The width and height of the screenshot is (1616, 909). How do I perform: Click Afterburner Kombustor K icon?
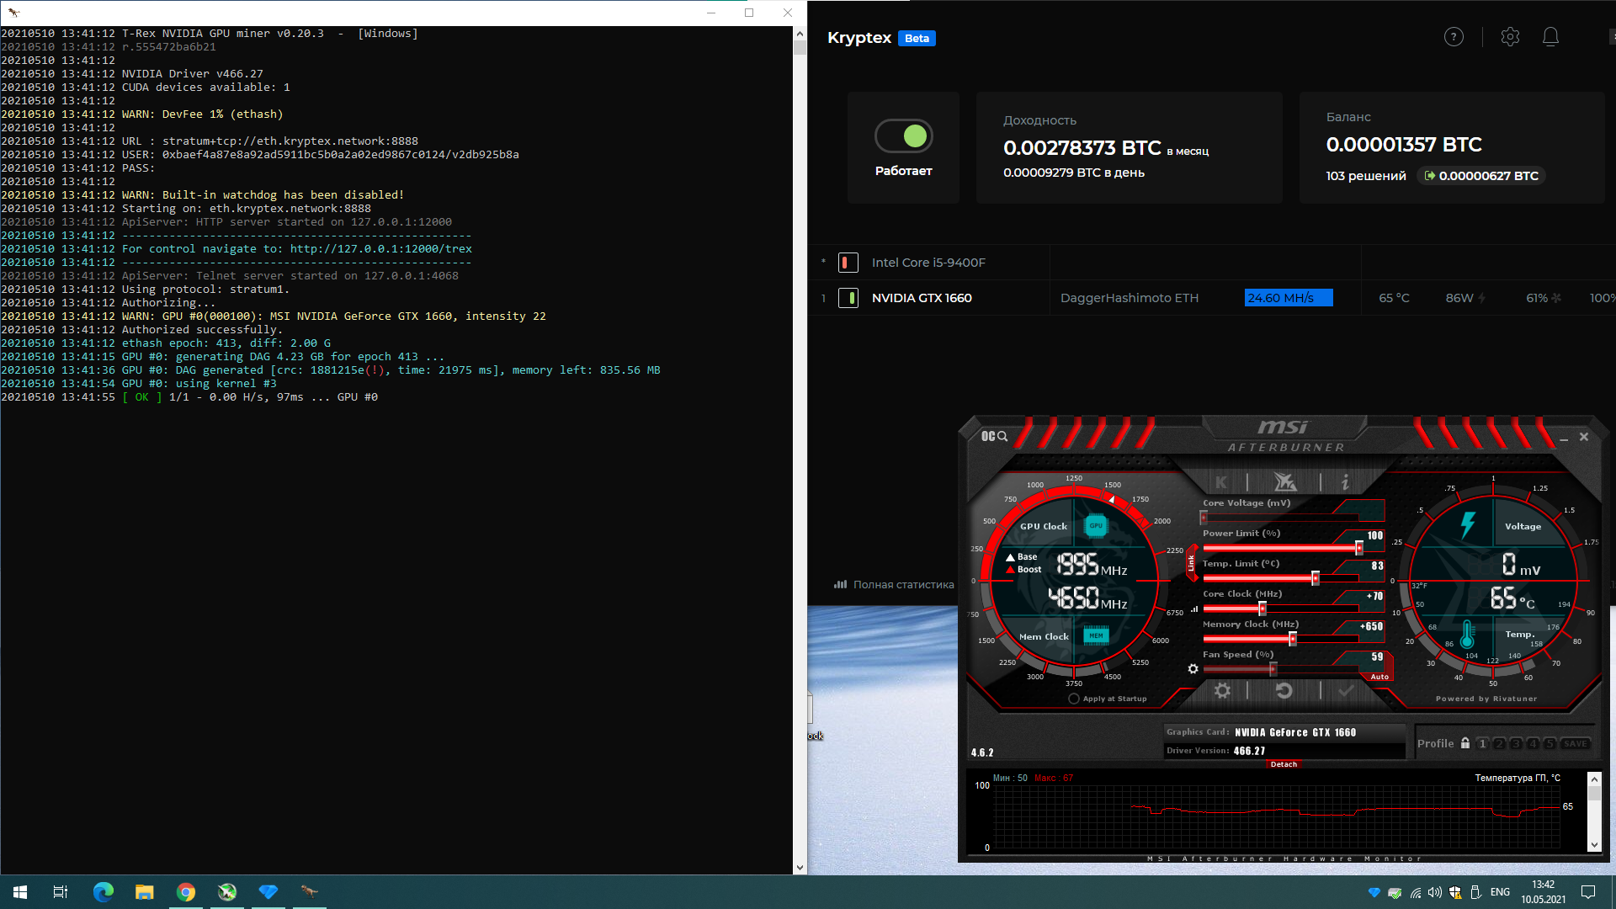pos(1221,482)
